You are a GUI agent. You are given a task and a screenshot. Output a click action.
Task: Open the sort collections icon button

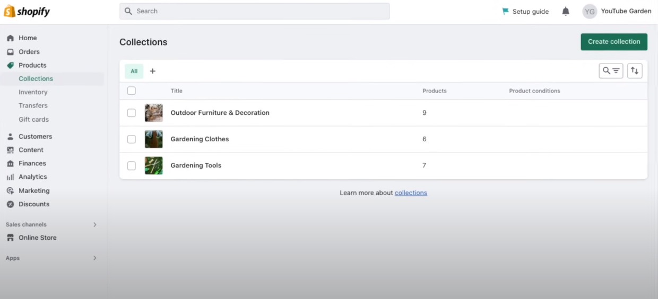pyautogui.click(x=635, y=71)
